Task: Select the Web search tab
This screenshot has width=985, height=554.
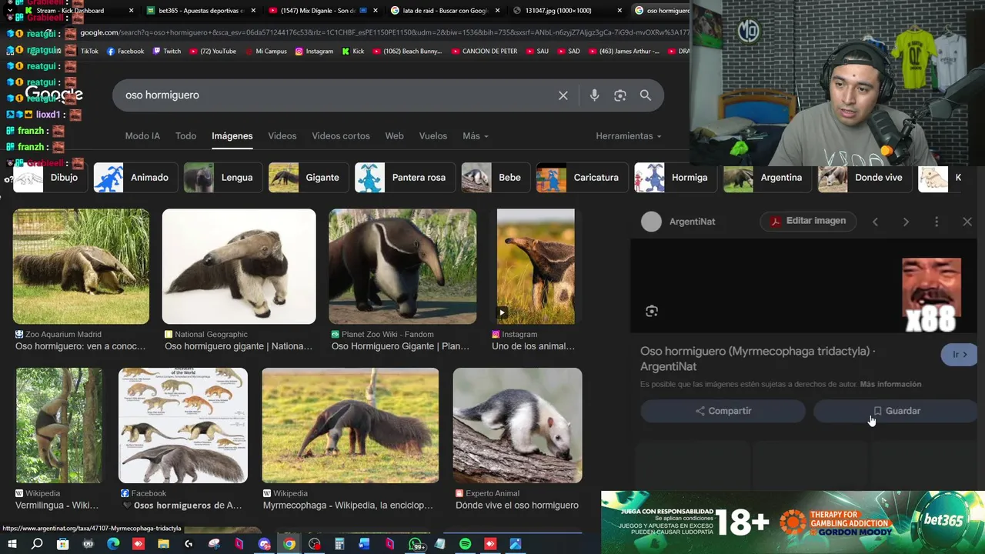Action: [394, 136]
